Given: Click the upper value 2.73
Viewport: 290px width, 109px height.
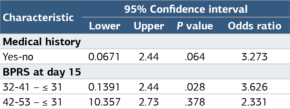Looking at the screenshot, I should click(x=149, y=102).
